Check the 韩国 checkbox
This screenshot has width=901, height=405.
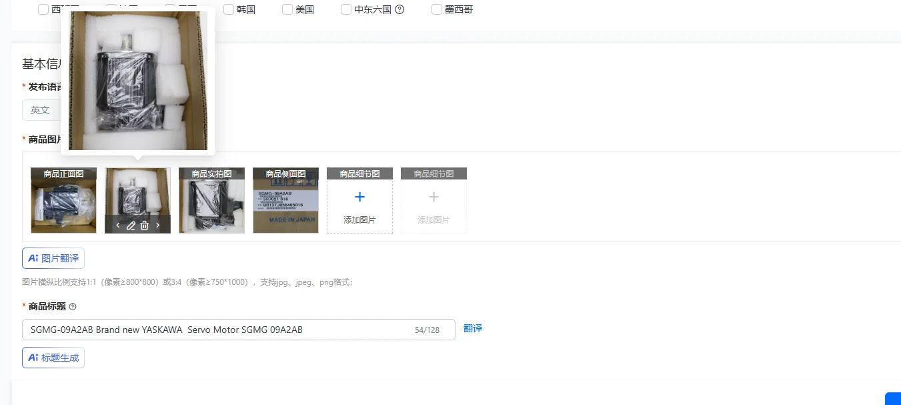229,9
